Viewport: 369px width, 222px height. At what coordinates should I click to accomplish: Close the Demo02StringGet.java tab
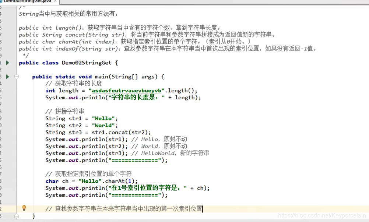55,1
